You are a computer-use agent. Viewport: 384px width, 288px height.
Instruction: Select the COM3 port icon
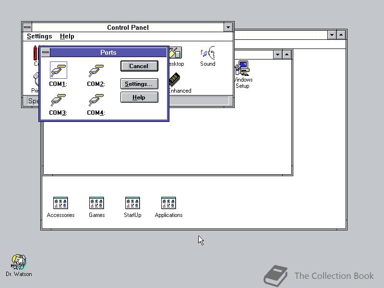coord(58,100)
